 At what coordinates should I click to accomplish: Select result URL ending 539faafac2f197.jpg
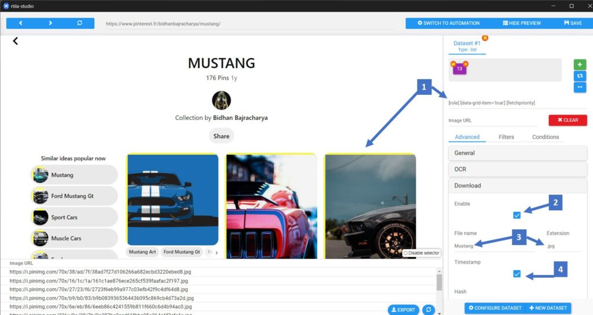[98, 281]
